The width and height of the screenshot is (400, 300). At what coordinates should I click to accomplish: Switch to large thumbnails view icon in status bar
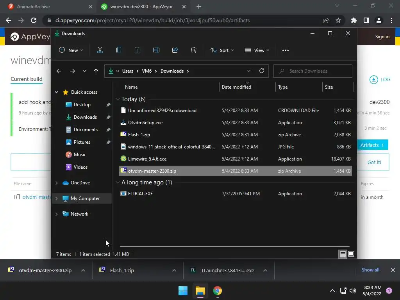(x=351, y=254)
